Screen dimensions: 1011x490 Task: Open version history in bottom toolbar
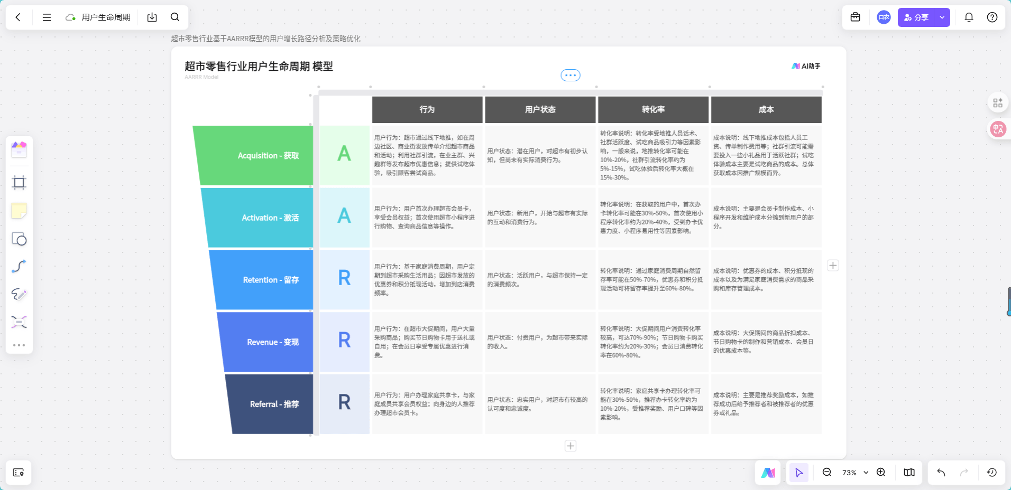(x=992, y=473)
